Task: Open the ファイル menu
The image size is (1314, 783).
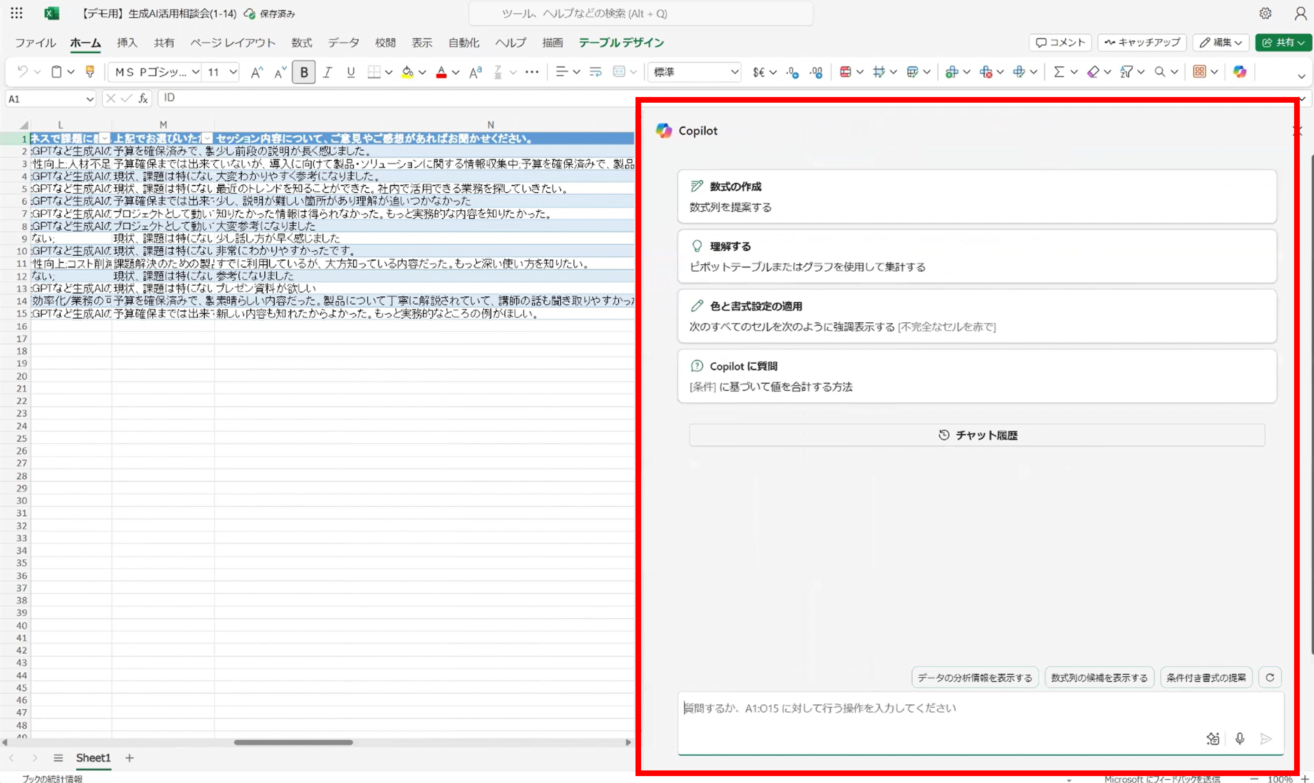Action: 35,43
